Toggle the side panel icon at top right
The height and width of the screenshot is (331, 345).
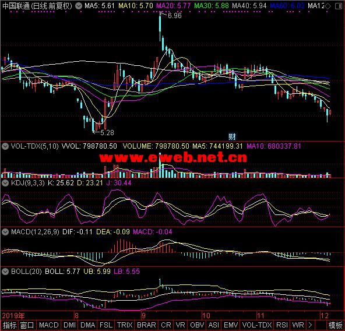click(x=339, y=6)
